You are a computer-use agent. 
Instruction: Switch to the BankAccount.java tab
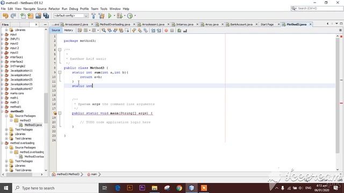pos(241,24)
